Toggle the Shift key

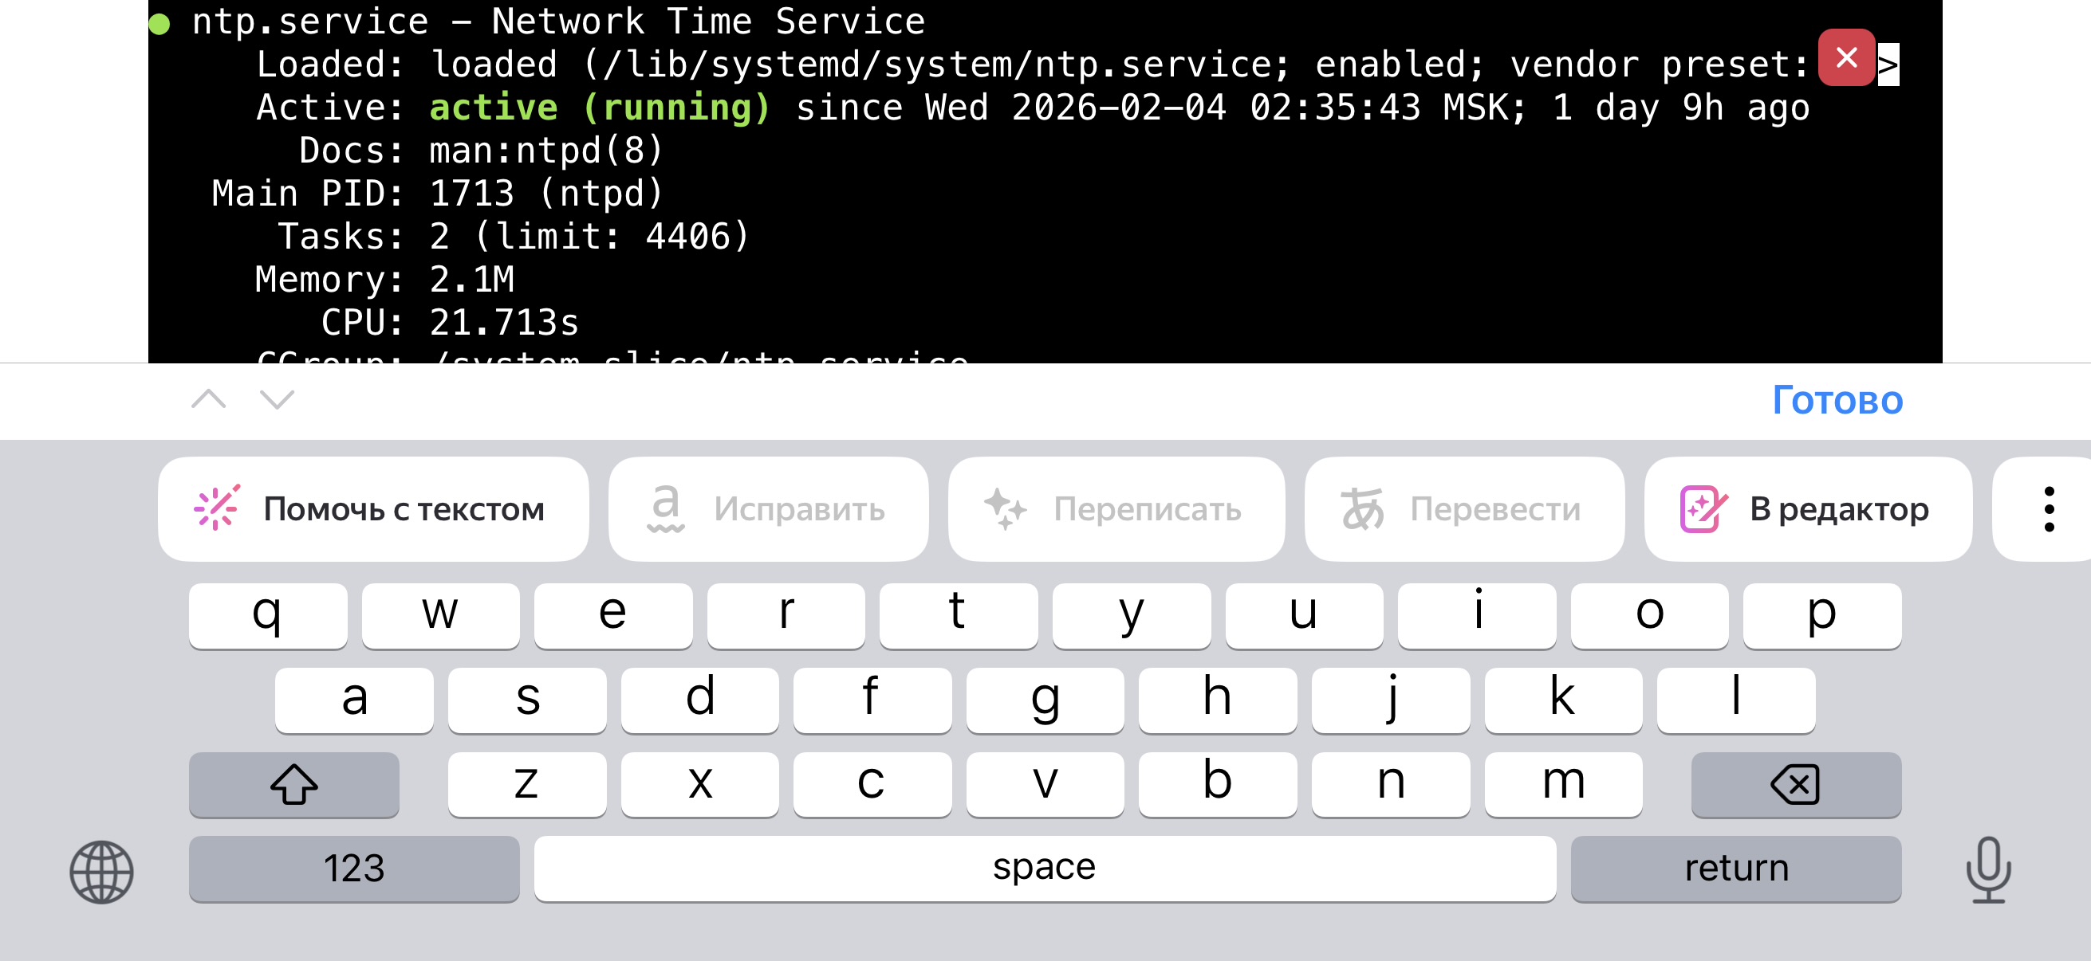(293, 783)
